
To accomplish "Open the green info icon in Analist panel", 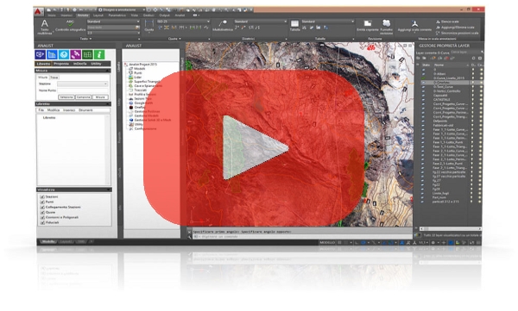I will click(x=99, y=54).
